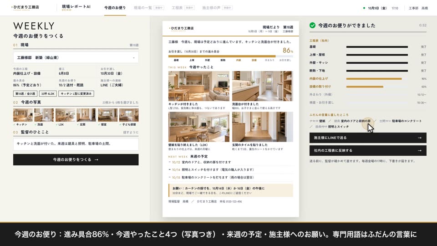Click the 工事部 高橋 user label
This screenshot has height=246, width=437.
[x=418, y=8]
